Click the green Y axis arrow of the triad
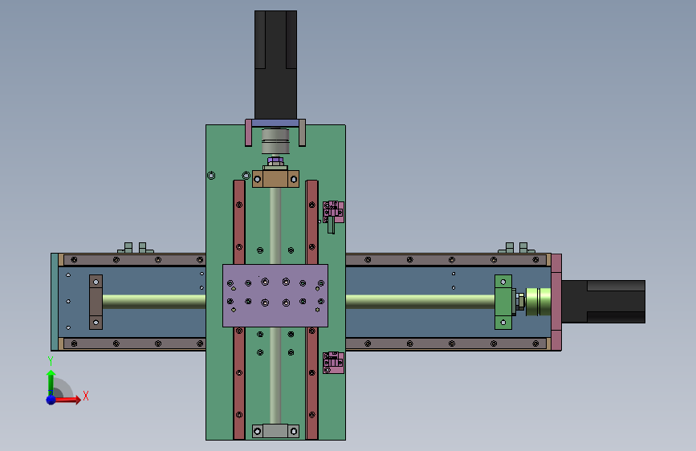The height and width of the screenshot is (451, 696). click(51, 382)
